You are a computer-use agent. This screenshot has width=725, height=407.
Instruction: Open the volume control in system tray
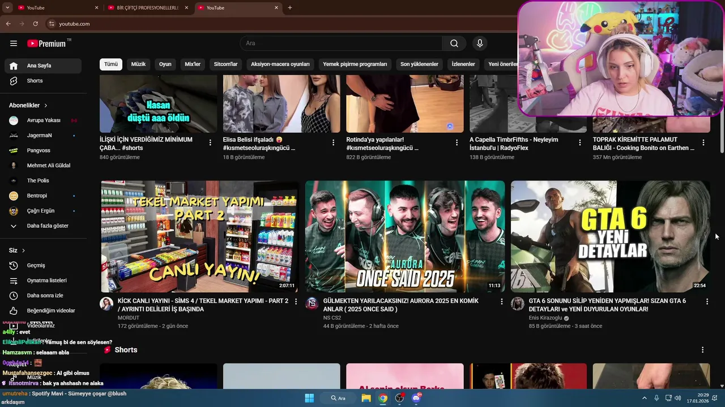[678, 398]
